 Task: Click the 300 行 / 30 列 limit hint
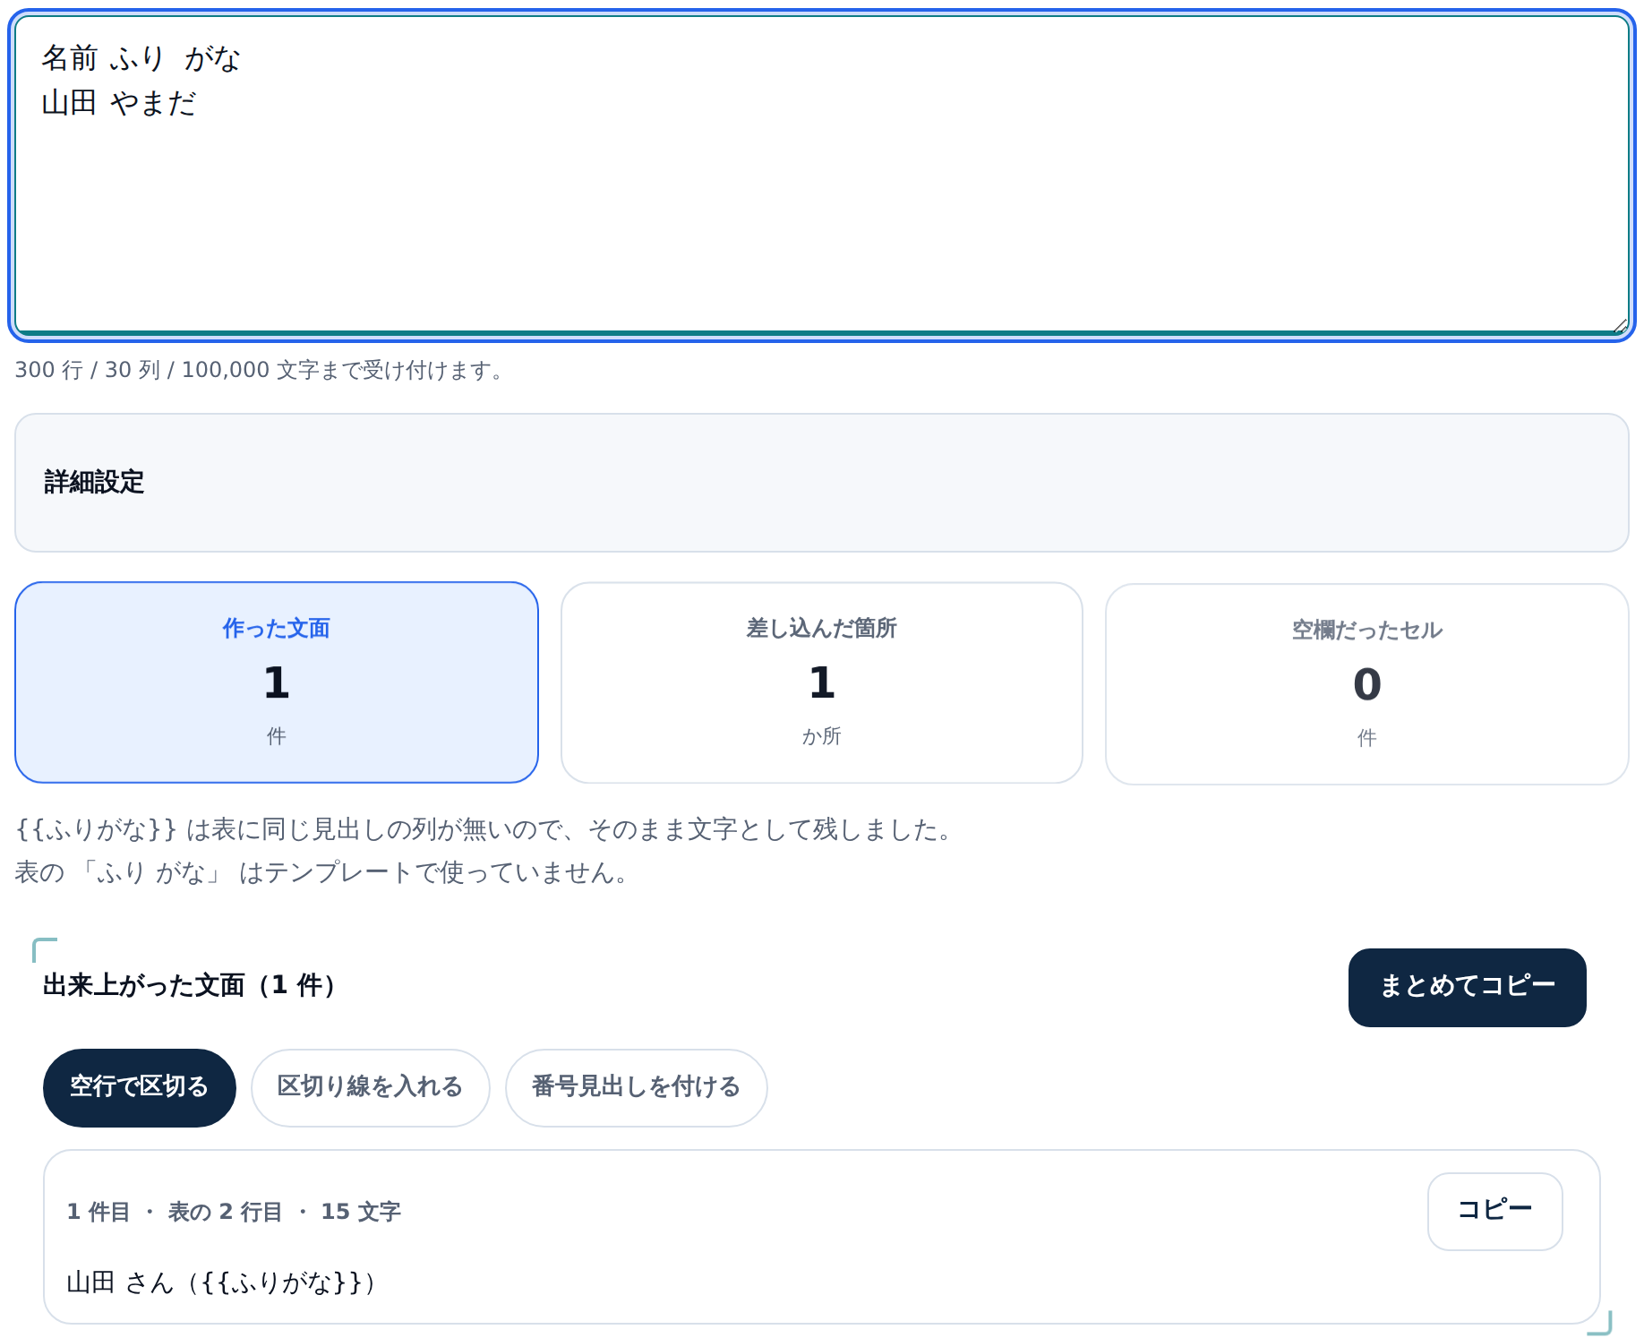[x=260, y=370]
